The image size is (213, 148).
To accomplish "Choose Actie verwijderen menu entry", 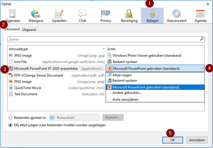I will (155, 100).
